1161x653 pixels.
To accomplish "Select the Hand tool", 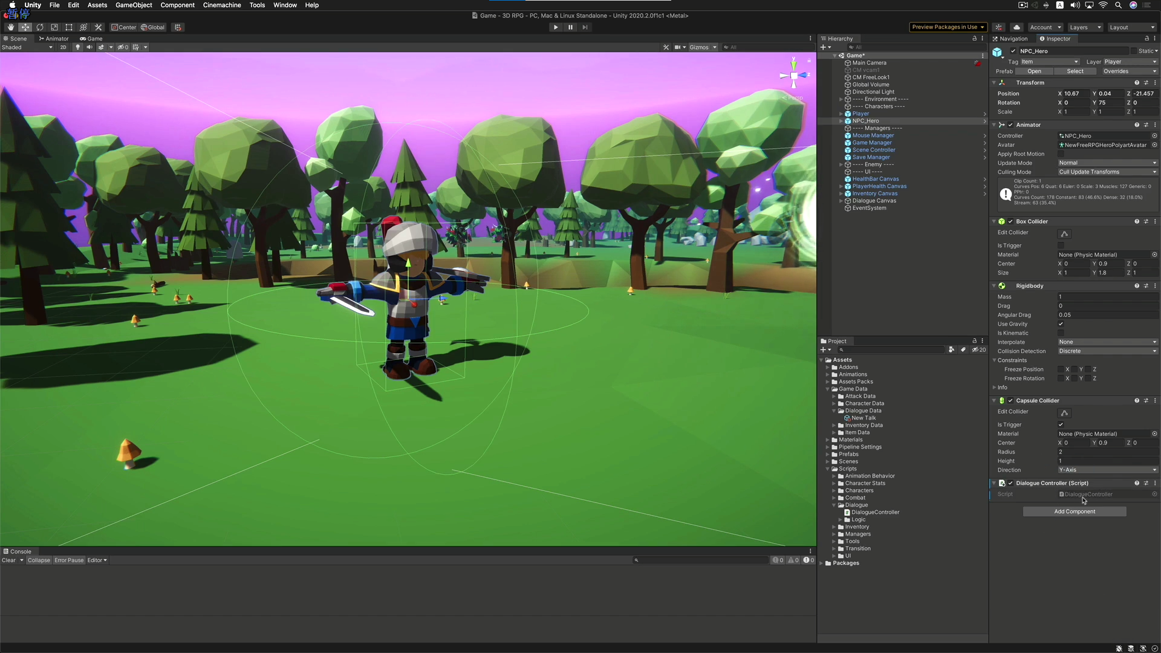I will click(10, 27).
